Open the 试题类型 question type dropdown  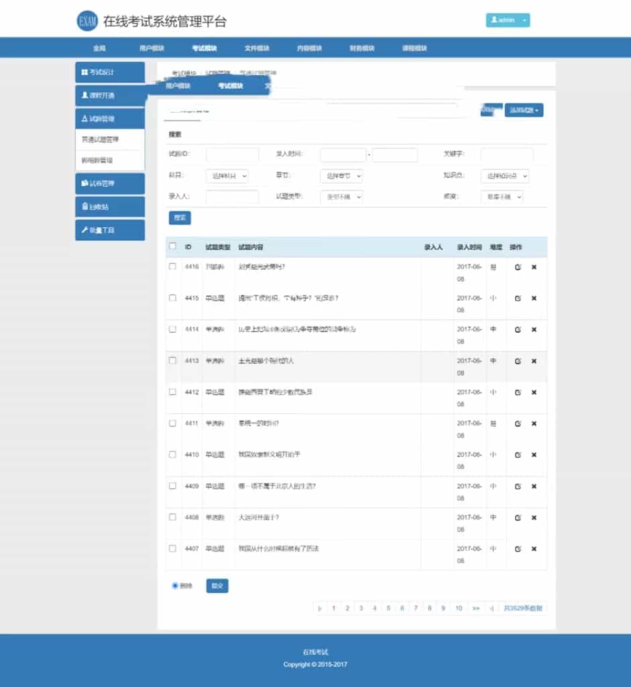[x=341, y=197]
